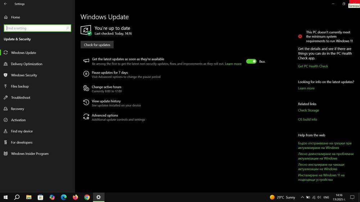The height and width of the screenshot is (202, 360).
Task: Click the Troubleshoot wrench icon
Action: tap(6, 98)
